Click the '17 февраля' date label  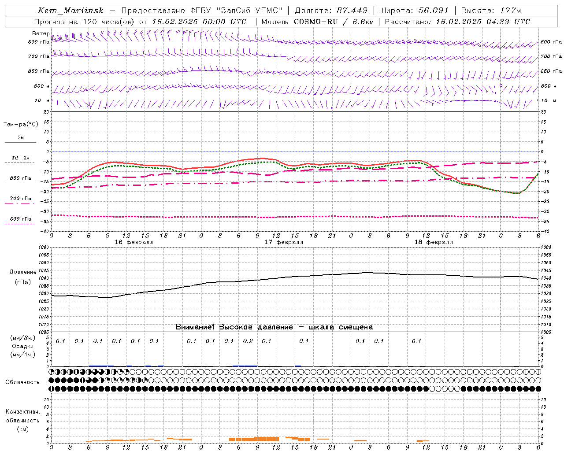pyautogui.click(x=284, y=242)
